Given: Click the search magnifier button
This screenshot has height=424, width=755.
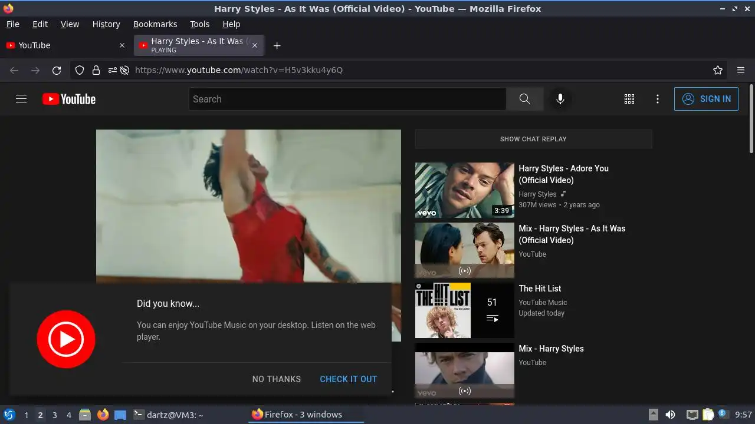Looking at the screenshot, I should click(524, 99).
